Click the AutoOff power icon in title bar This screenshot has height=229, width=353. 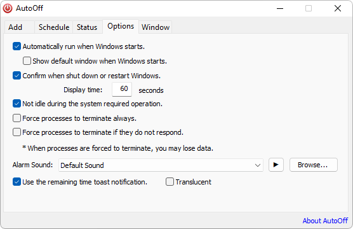[x=8, y=8]
